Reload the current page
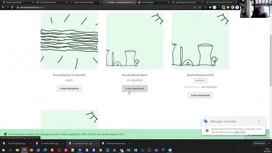 [12, 8]
